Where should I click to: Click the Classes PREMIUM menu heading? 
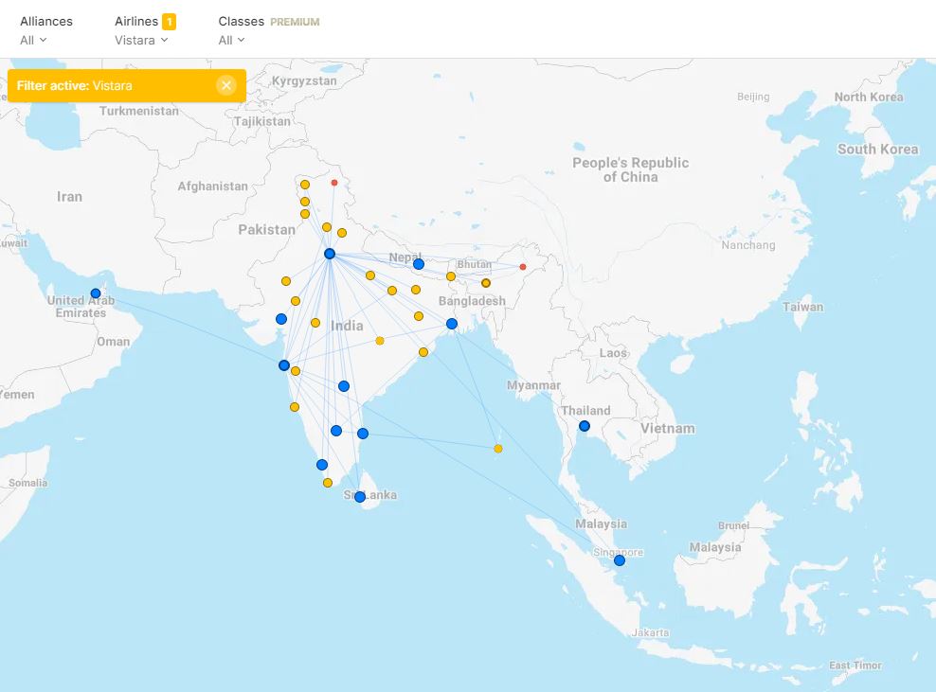[242, 20]
